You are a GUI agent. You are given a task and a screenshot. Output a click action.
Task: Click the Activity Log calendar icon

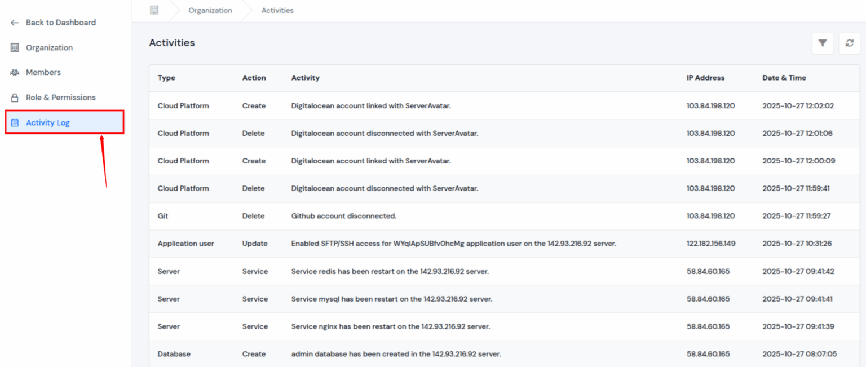click(x=15, y=122)
